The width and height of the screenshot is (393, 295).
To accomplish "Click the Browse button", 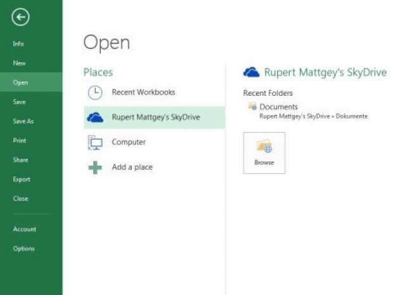I will coord(264,153).
